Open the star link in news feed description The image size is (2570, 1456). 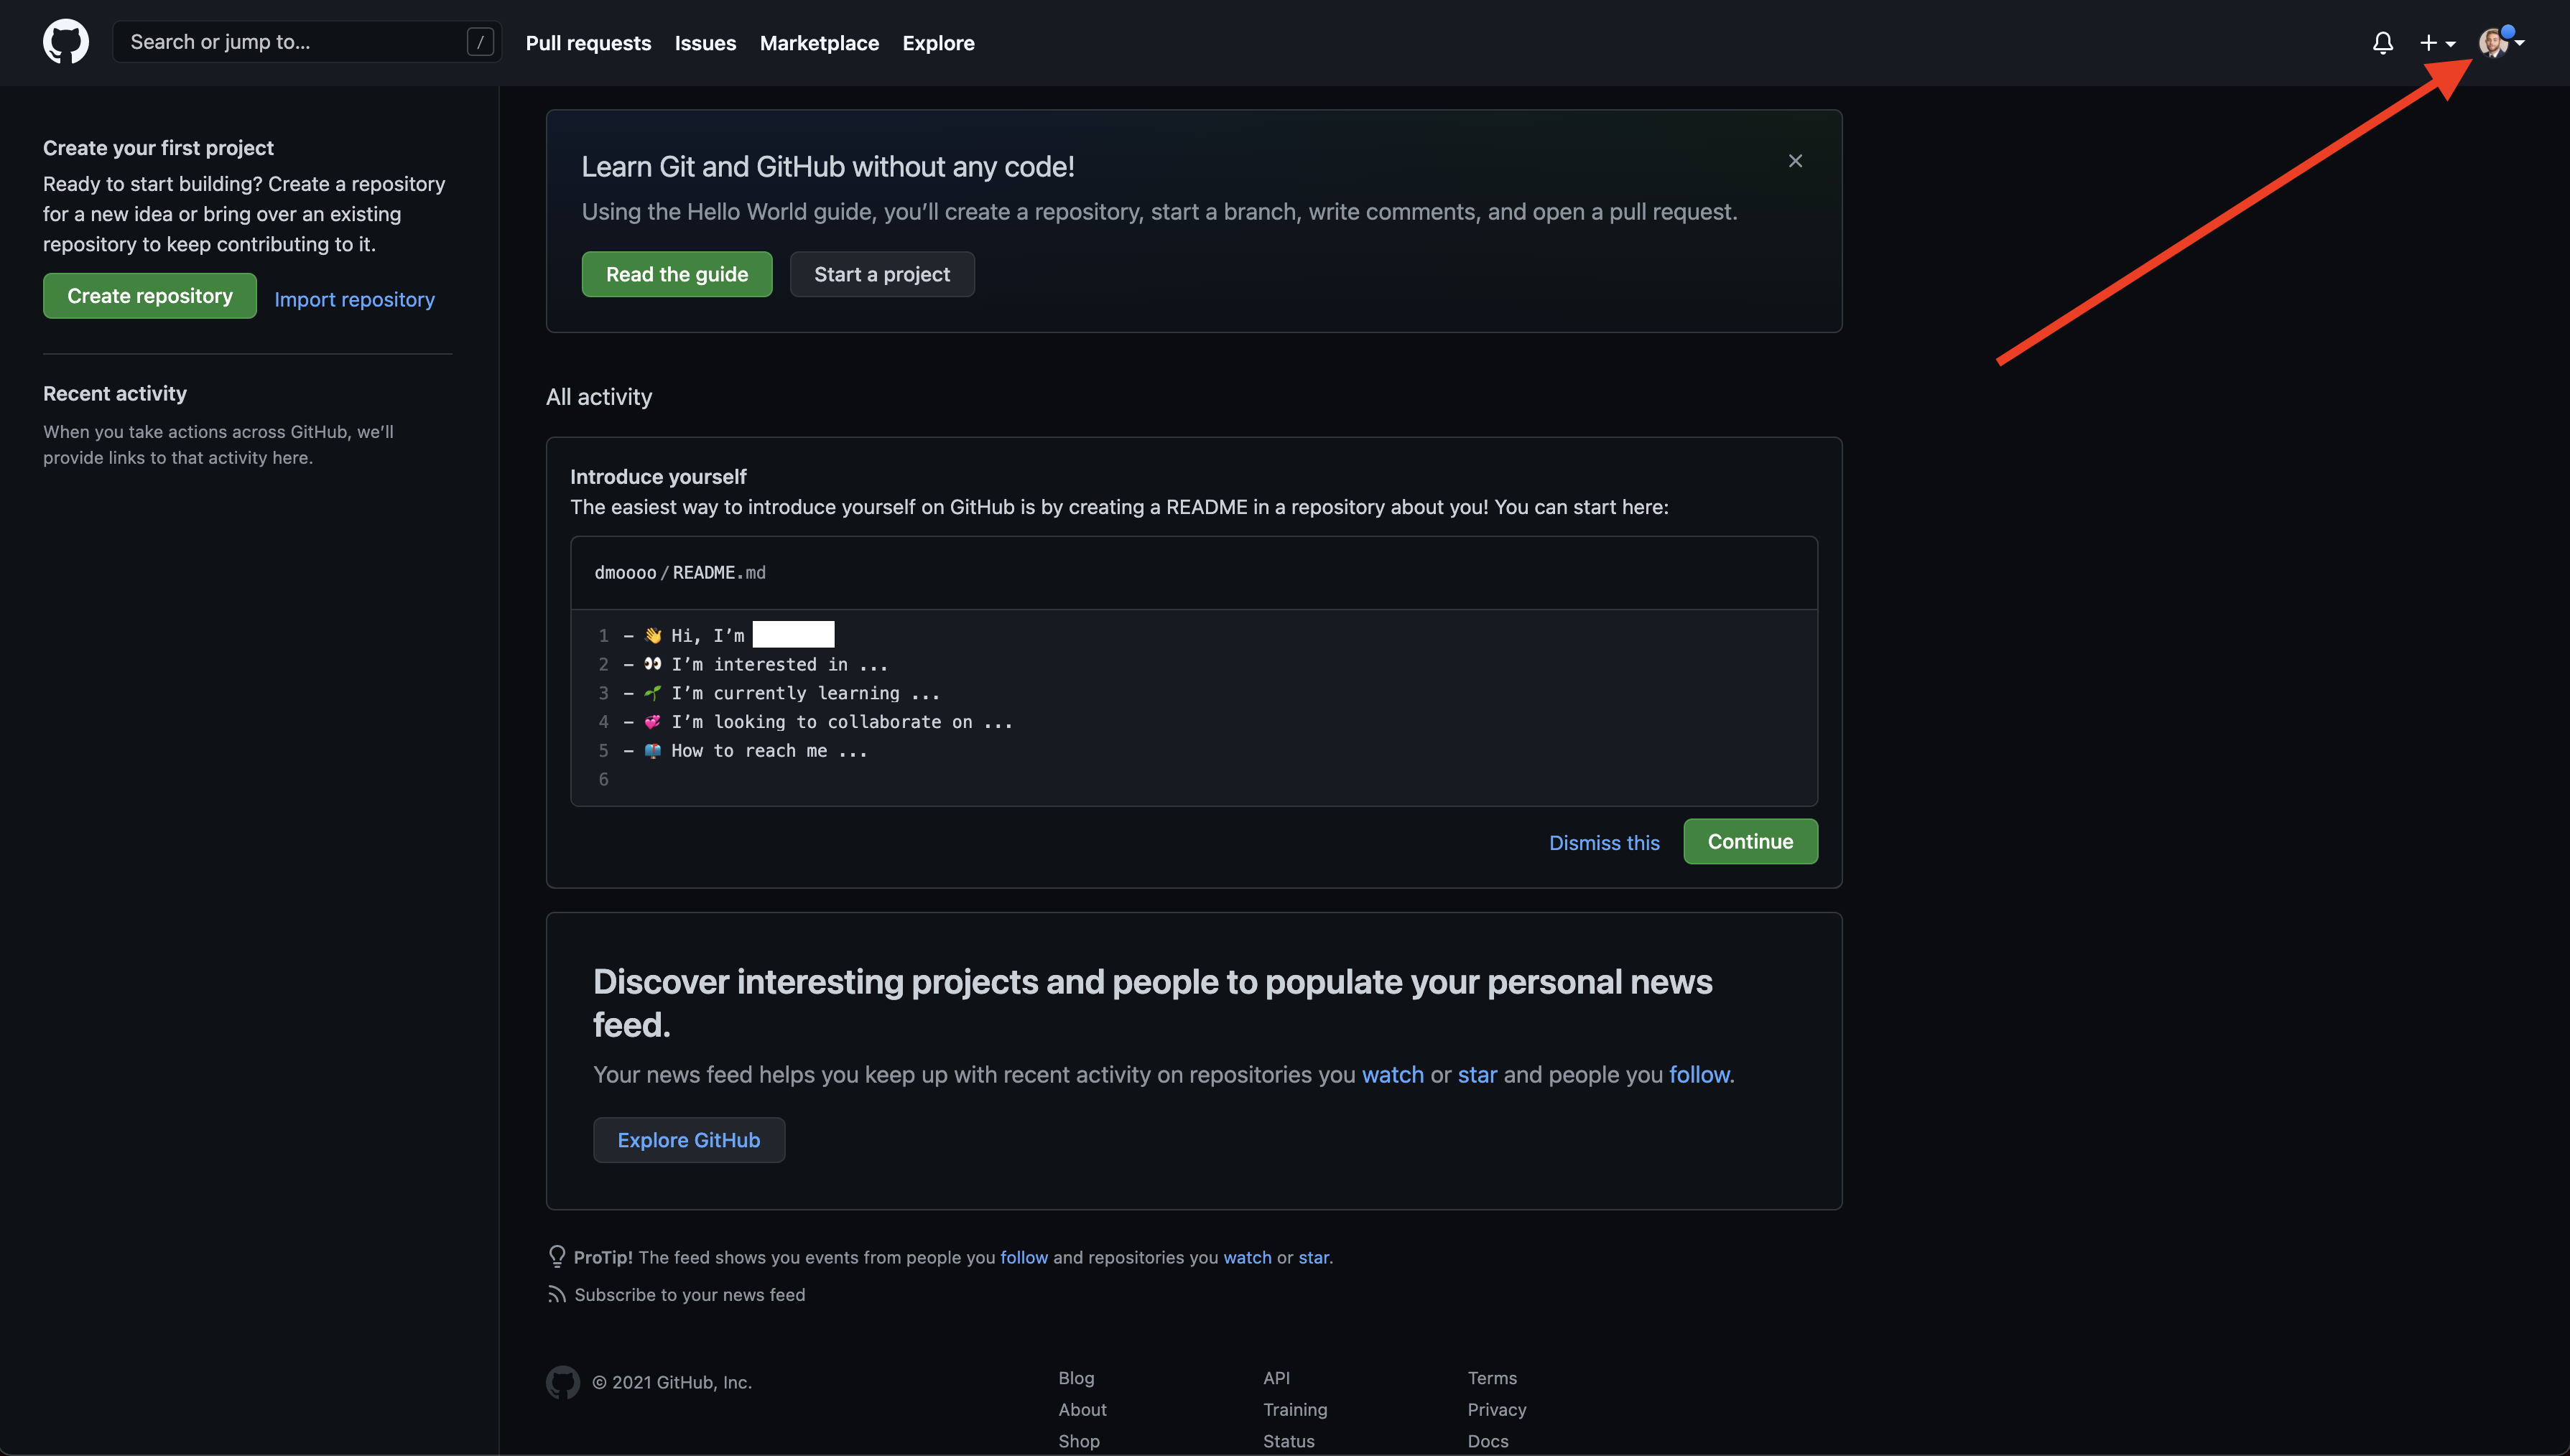[1477, 1074]
